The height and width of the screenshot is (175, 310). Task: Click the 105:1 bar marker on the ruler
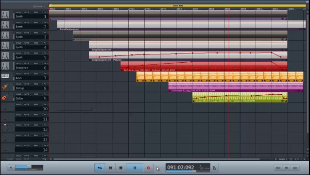tap(259, 9)
